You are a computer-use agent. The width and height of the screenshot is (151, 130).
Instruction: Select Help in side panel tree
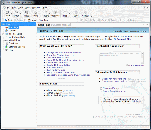pyautogui.click(x=11, y=50)
